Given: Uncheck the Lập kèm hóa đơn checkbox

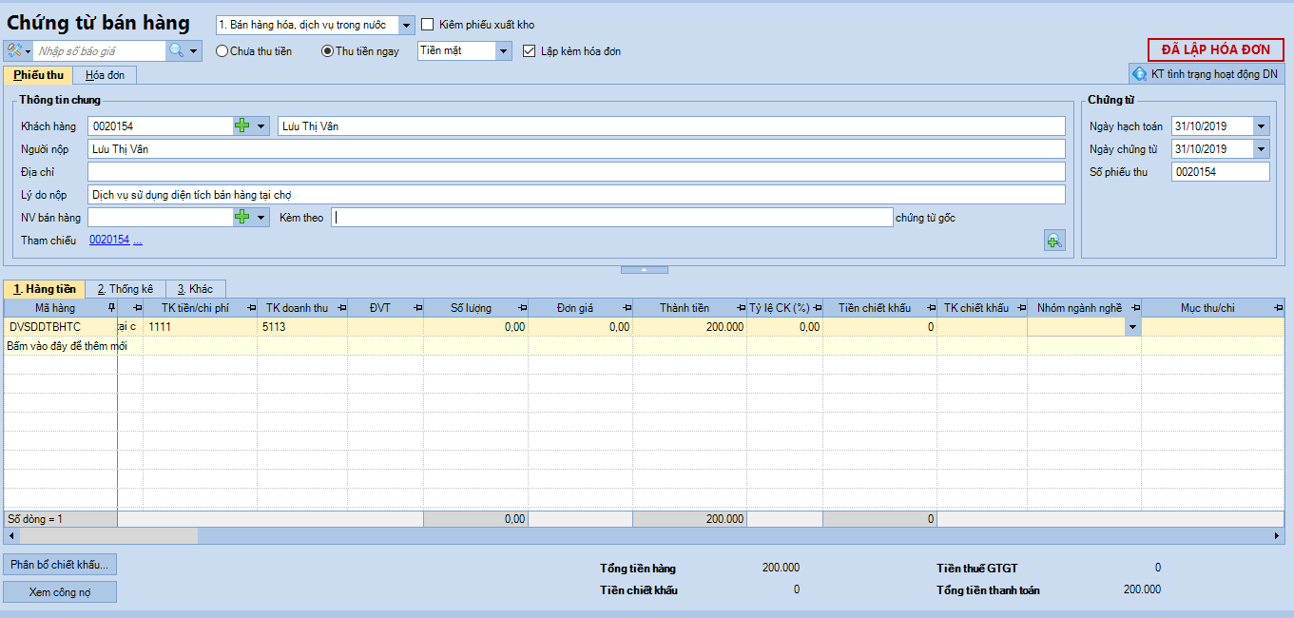Looking at the screenshot, I should click(531, 51).
